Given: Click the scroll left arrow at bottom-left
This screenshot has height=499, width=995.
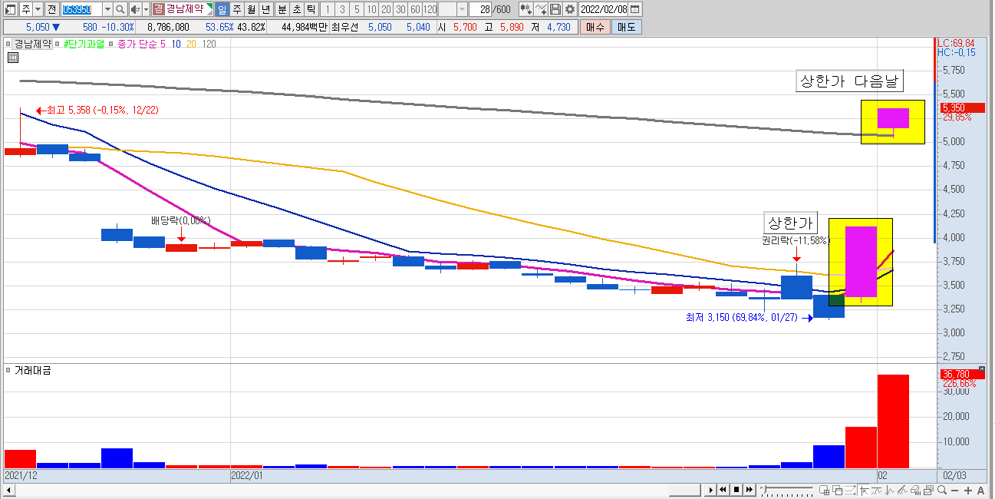Looking at the screenshot, I should tap(9, 490).
